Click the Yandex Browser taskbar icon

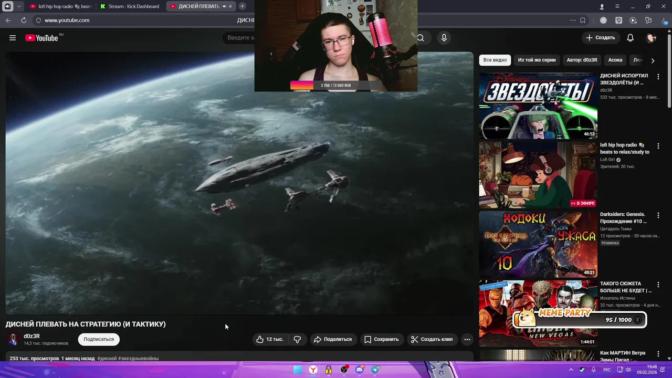pyautogui.click(x=313, y=370)
